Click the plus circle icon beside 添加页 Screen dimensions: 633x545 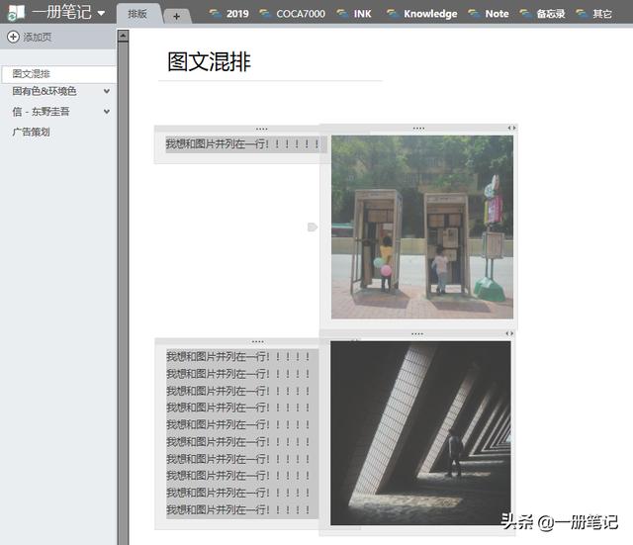(13, 37)
